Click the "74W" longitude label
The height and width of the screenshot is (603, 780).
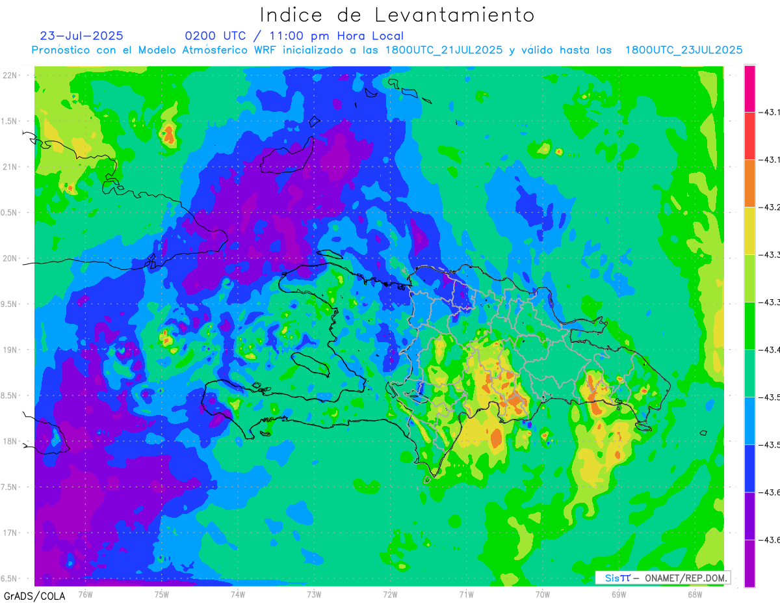(x=237, y=594)
